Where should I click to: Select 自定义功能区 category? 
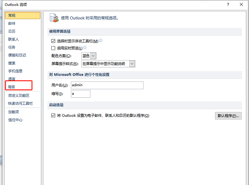tap(18, 95)
